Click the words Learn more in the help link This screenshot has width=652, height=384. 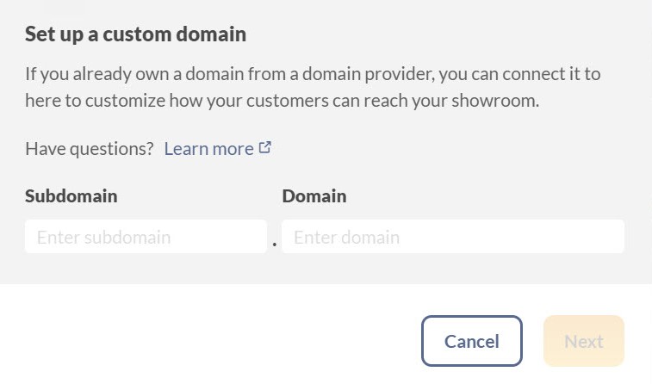tap(208, 148)
